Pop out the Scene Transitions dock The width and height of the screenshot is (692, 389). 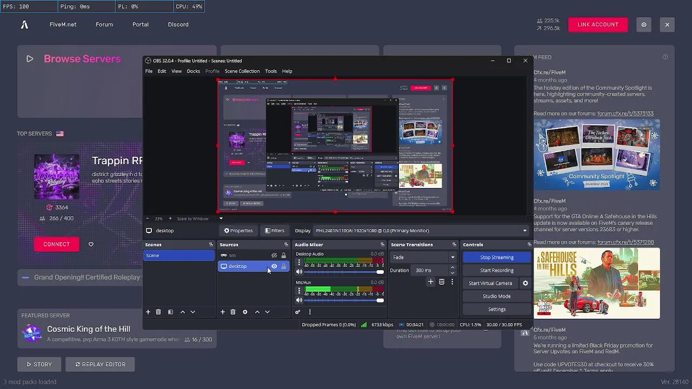(454, 245)
